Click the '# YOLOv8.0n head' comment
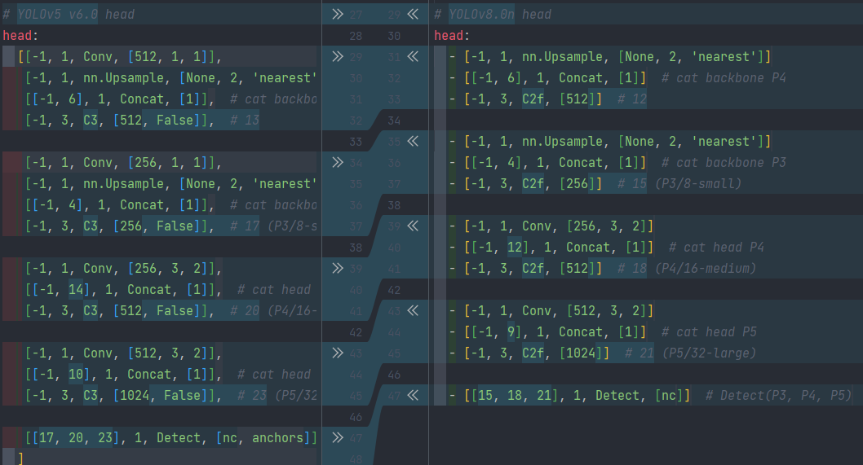The height and width of the screenshot is (465, 863). click(493, 15)
